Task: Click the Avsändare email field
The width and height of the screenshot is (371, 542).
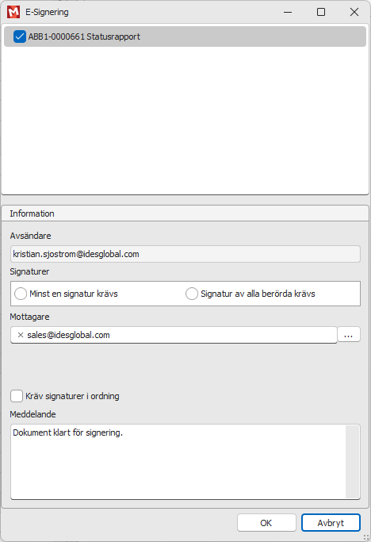Action: click(x=185, y=254)
